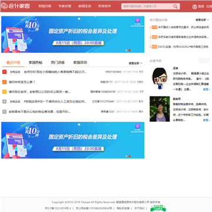The width and height of the screenshot is (212, 212).
Task: Expand 查看全部 dropdown in daily Q&A panel
Action: point(203,20)
